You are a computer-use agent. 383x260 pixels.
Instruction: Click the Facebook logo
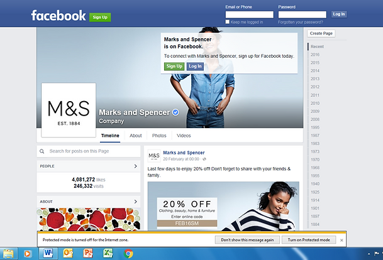(58, 16)
